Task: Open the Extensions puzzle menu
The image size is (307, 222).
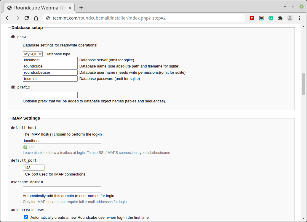Action: click(280, 18)
